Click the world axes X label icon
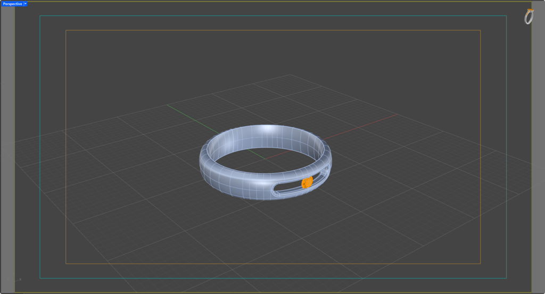545x294 pixels. tap(20, 280)
